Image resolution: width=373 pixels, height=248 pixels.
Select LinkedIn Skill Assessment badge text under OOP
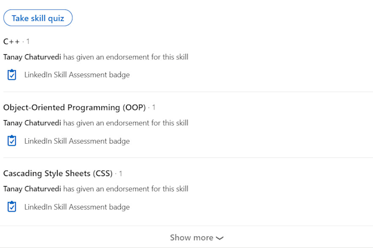77,141
